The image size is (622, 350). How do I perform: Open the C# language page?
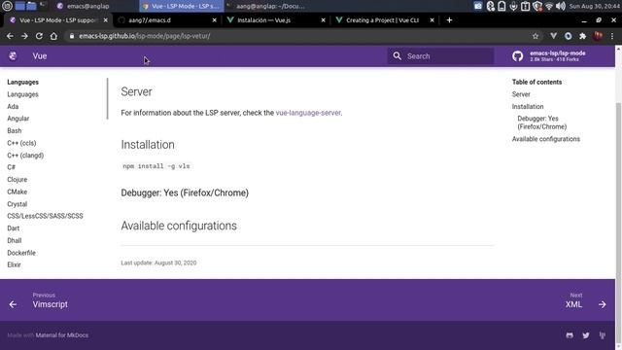pos(11,167)
